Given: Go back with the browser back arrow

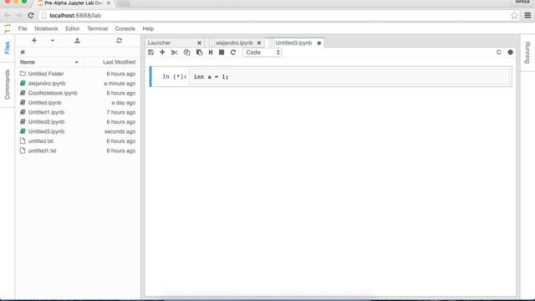Looking at the screenshot, I should [x=8, y=15].
